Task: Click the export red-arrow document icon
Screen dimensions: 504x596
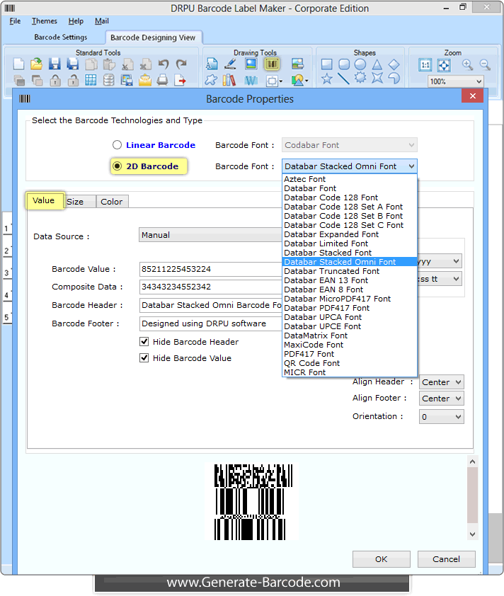Action: click(181, 80)
